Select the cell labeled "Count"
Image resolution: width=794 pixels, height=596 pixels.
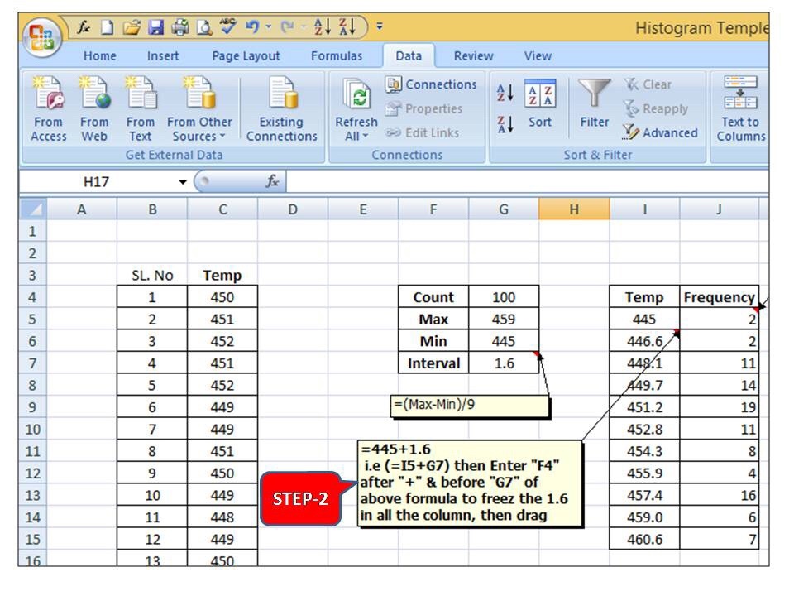point(433,297)
